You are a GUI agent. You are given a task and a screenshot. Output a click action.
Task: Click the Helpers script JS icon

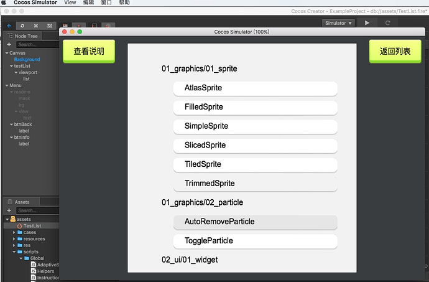tap(34, 271)
